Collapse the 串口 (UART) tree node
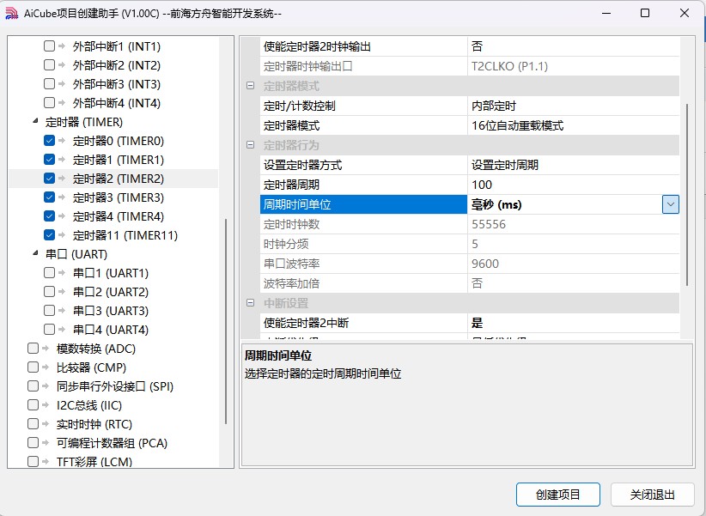Screen dimensions: 706x516 (35, 253)
